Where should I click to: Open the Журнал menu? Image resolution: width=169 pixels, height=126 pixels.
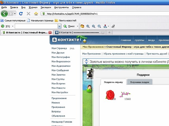click(33, 8)
